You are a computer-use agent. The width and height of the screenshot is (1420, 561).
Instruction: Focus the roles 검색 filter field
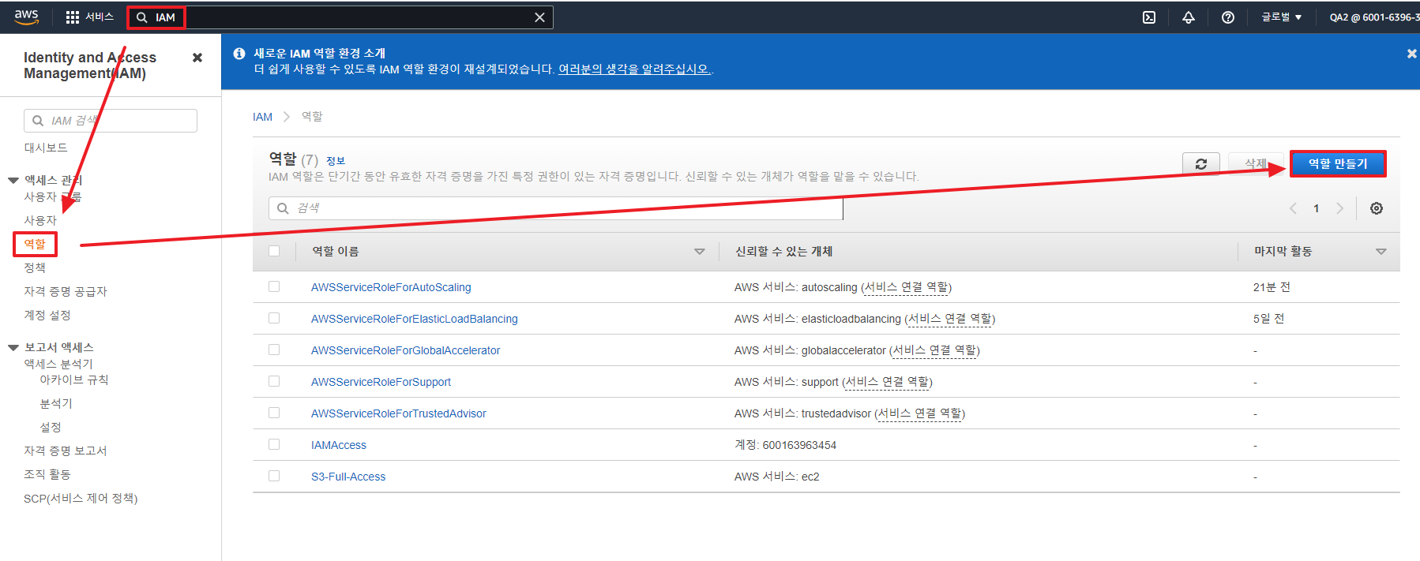tap(556, 208)
